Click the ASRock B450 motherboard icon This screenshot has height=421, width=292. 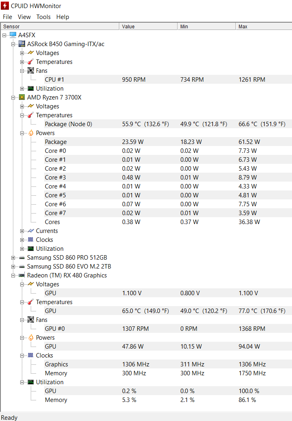(x=22, y=44)
